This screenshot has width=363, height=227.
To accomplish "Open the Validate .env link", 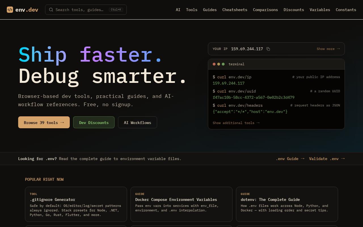I will tap(327, 159).
